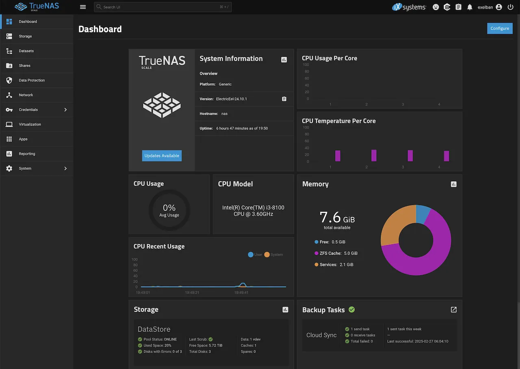This screenshot has width=520, height=369.
Task: Click the Configure button
Action: (x=500, y=28)
